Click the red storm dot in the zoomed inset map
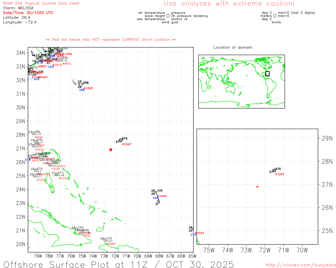Screen dimensions: 336x268 click(x=257, y=187)
